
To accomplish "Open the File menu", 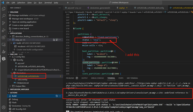I will [x=8, y=3].
